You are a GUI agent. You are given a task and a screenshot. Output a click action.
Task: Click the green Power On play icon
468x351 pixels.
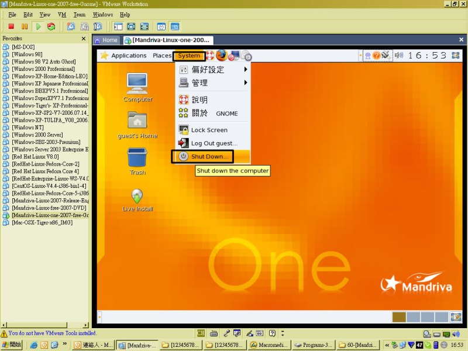pyautogui.click(x=38, y=26)
